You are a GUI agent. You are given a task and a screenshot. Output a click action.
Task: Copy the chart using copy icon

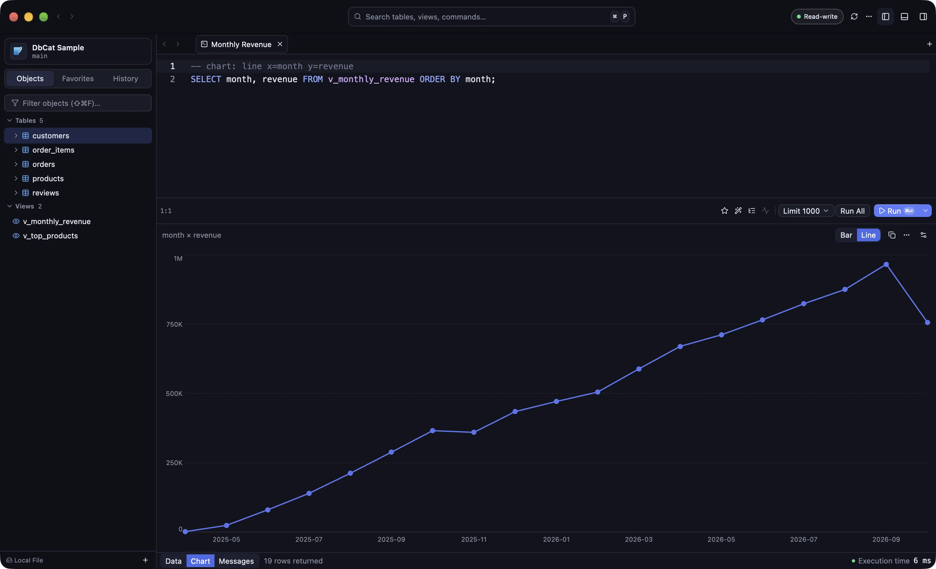892,235
